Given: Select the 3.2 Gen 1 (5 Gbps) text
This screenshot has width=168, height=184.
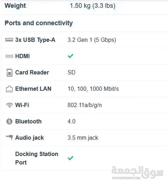Looking at the screenshot, I should (x=92, y=40).
